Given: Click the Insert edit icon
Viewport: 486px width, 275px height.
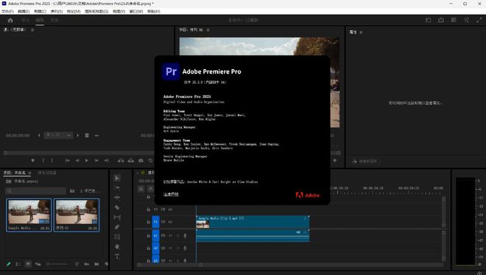Looking at the screenshot, I should (121, 160).
